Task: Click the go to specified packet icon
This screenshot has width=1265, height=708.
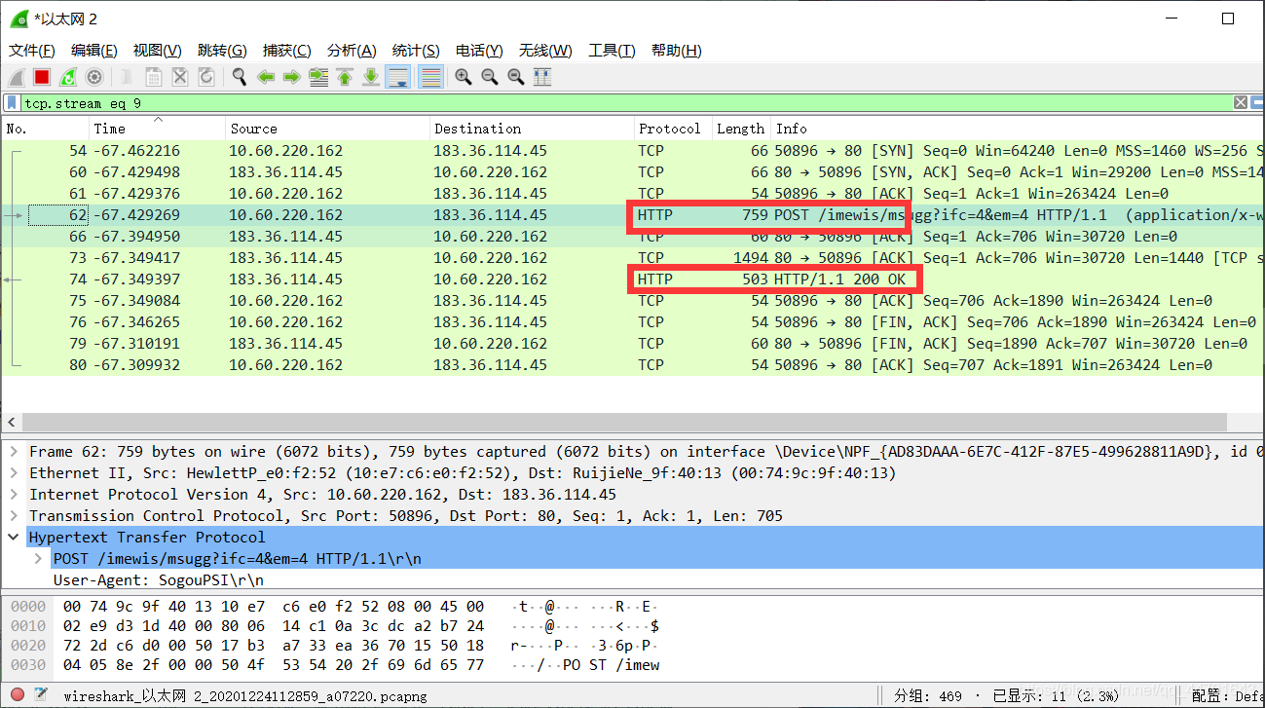Action: tap(318, 77)
